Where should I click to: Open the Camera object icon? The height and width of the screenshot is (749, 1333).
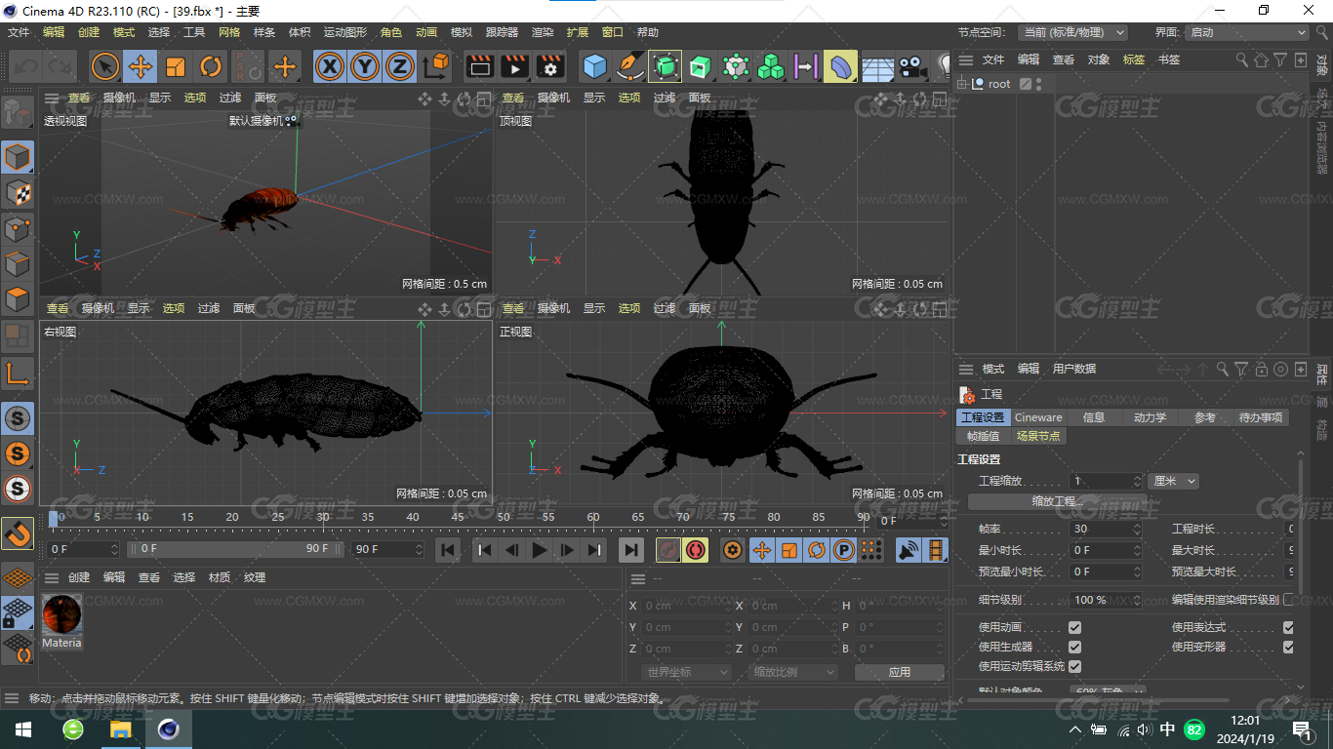[x=912, y=66]
